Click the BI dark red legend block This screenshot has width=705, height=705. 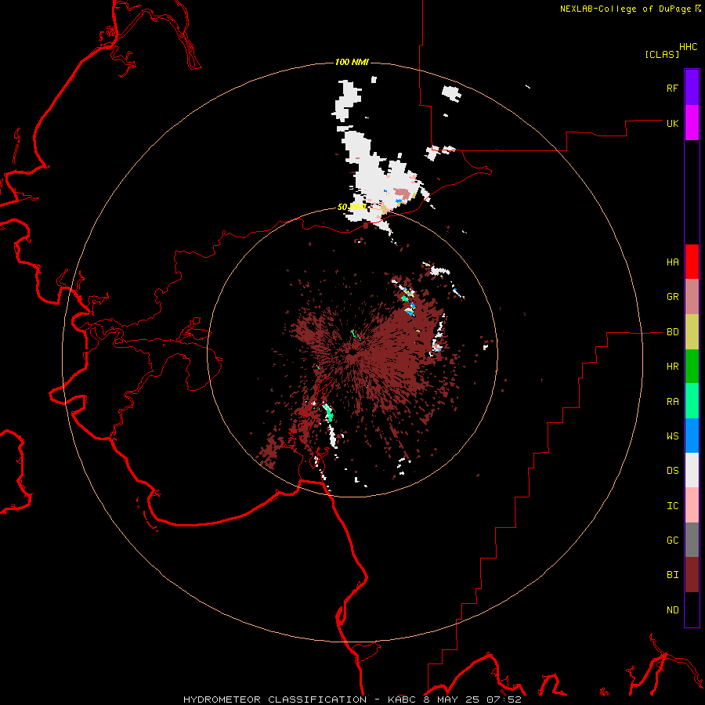point(692,575)
